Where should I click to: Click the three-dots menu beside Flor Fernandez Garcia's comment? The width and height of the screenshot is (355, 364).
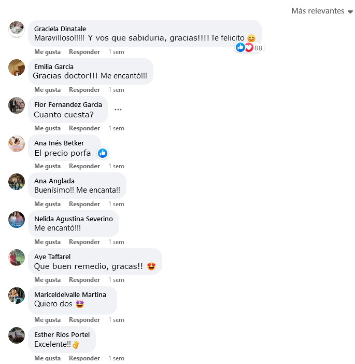pyautogui.click(x=118, y=110)
